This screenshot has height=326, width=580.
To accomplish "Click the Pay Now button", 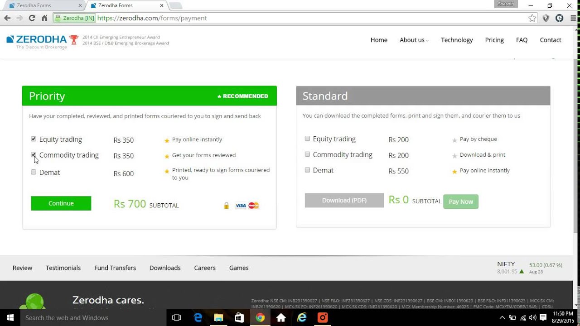I will pyautogui.click(x=461, y=201).
